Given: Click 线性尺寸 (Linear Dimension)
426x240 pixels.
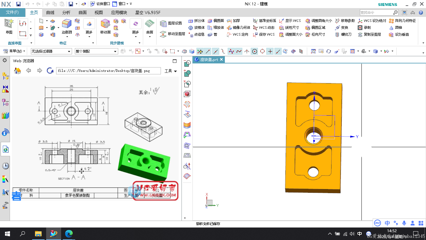Looking at the screenshot, I should 289,27.
